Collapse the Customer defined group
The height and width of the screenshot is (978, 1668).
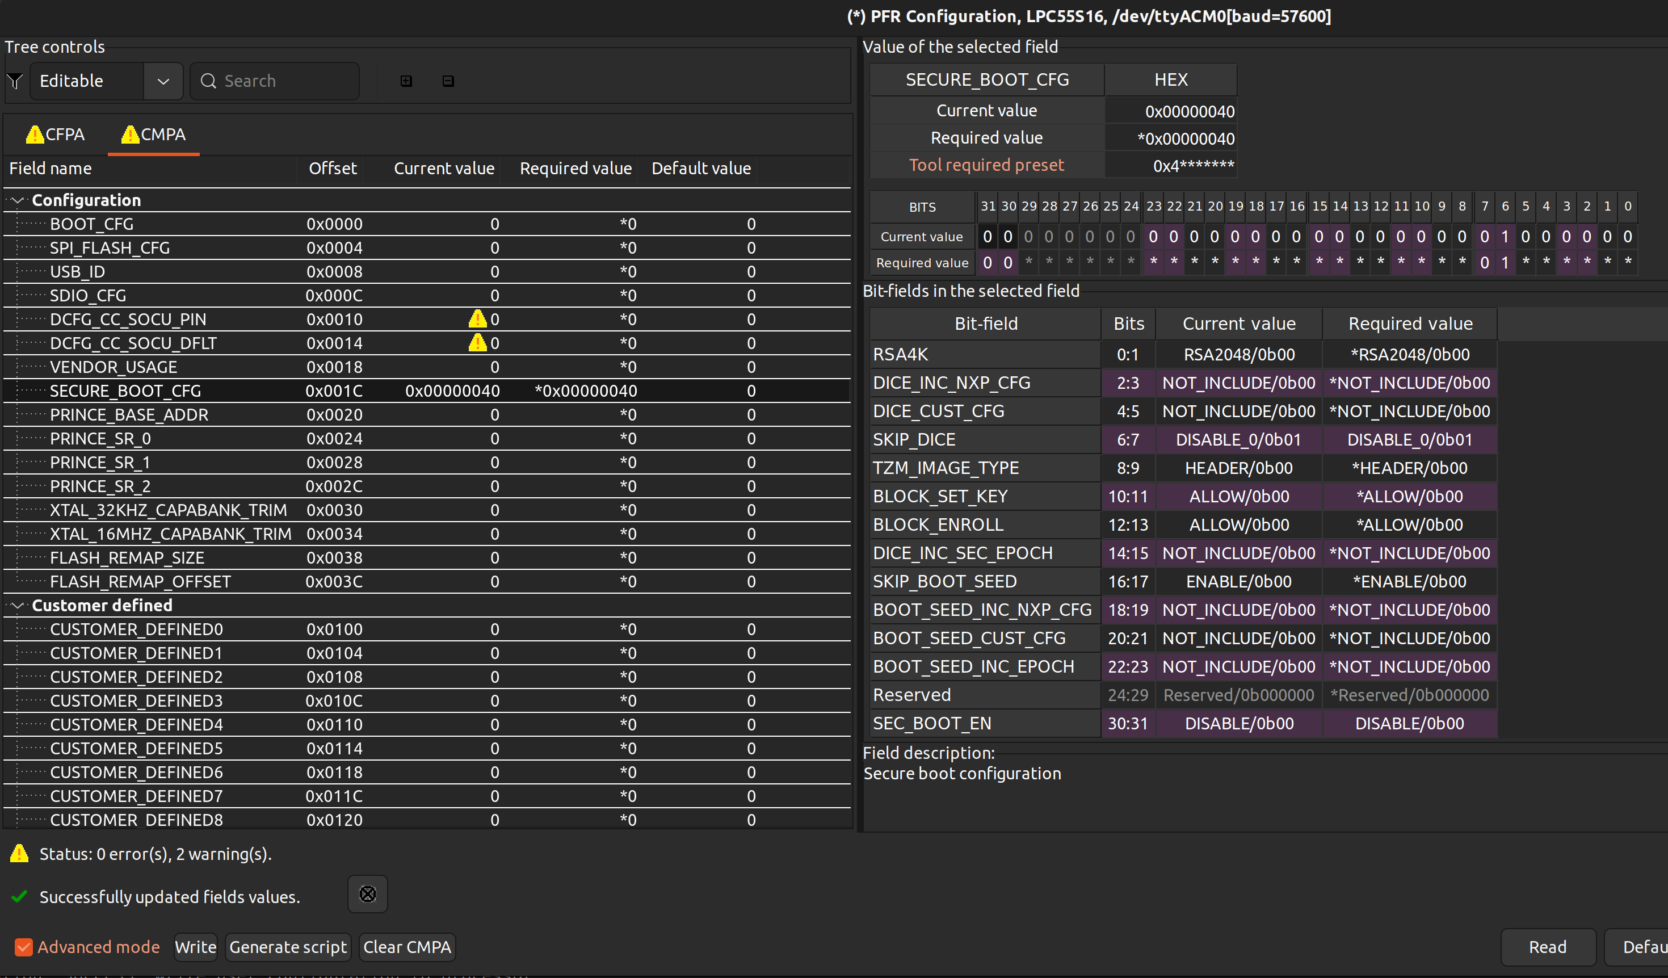click(18, 605)
